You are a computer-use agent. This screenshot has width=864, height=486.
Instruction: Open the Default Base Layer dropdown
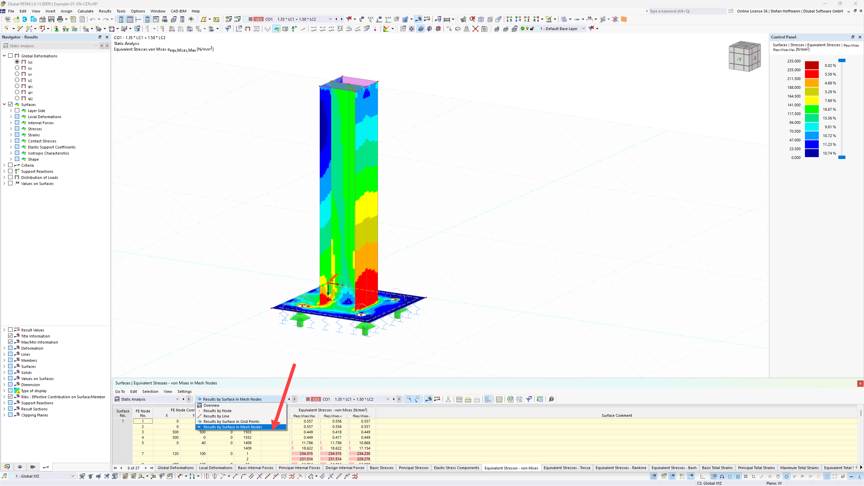click(583, 29)
